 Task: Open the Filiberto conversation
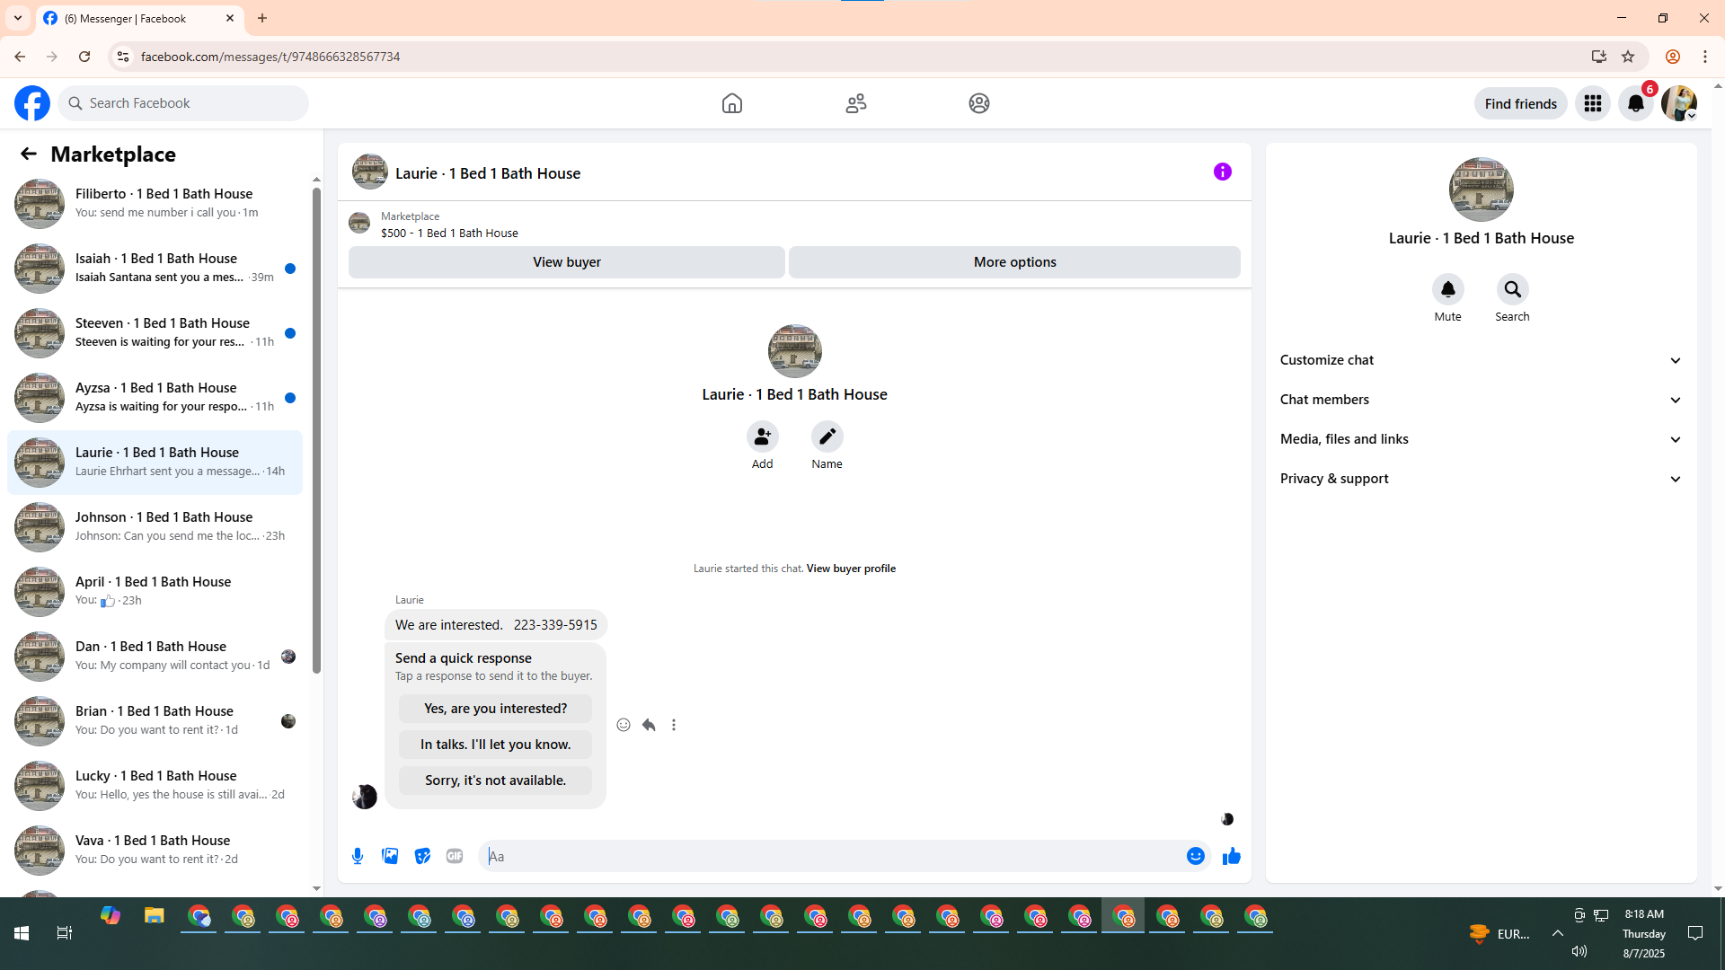(x=155, y=203)
